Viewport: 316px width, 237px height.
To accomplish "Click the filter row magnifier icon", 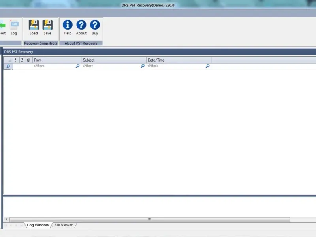I will (x=8, y=66).
